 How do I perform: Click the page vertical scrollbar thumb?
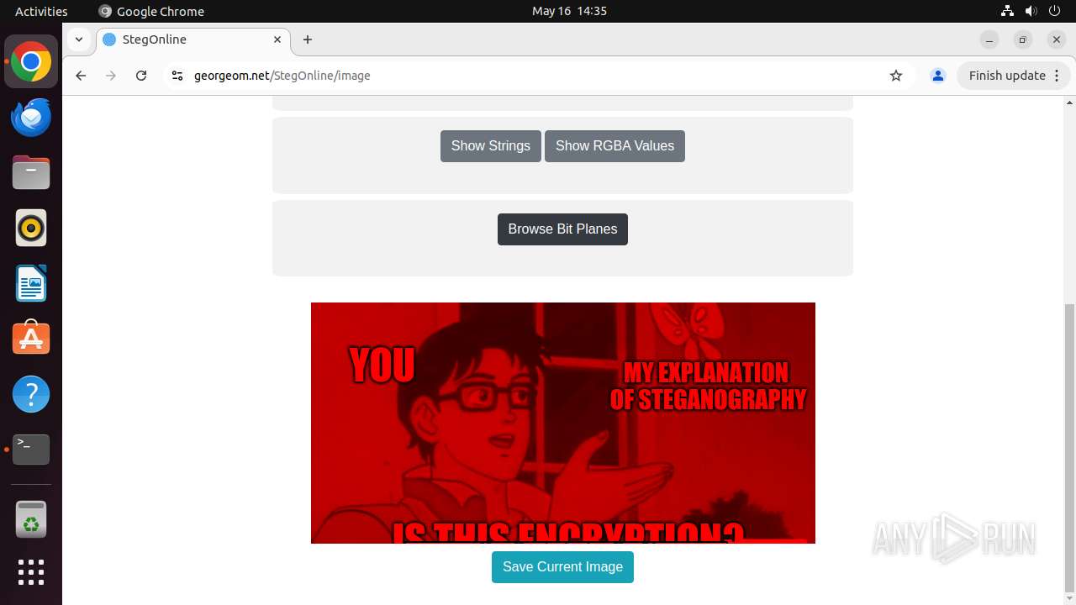1069,448
